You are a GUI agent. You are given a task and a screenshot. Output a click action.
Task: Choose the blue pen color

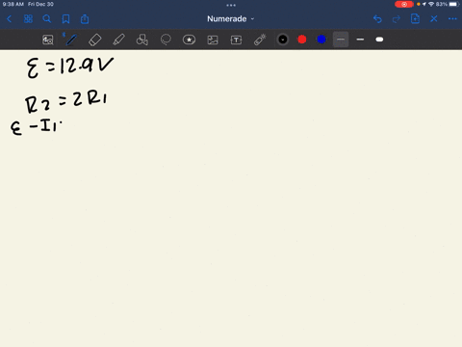321,40
